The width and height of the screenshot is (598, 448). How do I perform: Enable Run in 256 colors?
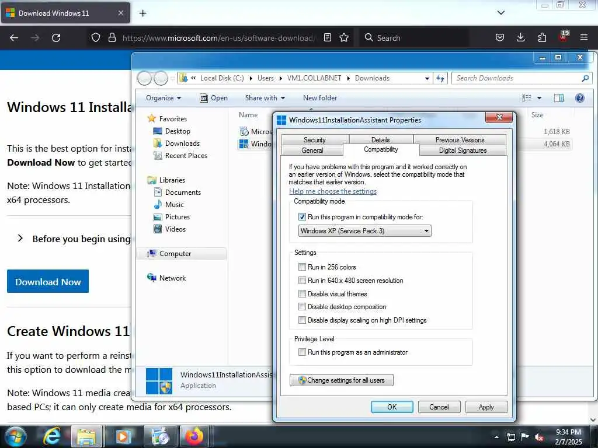(x=302, y=267)
